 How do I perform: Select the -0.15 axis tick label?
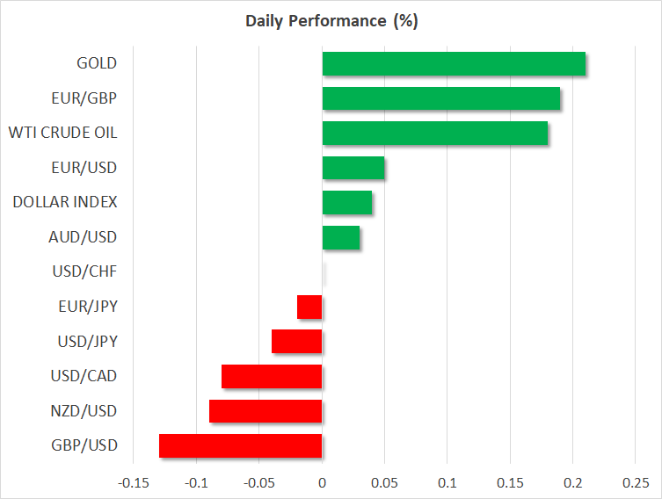tap(134, 484)
